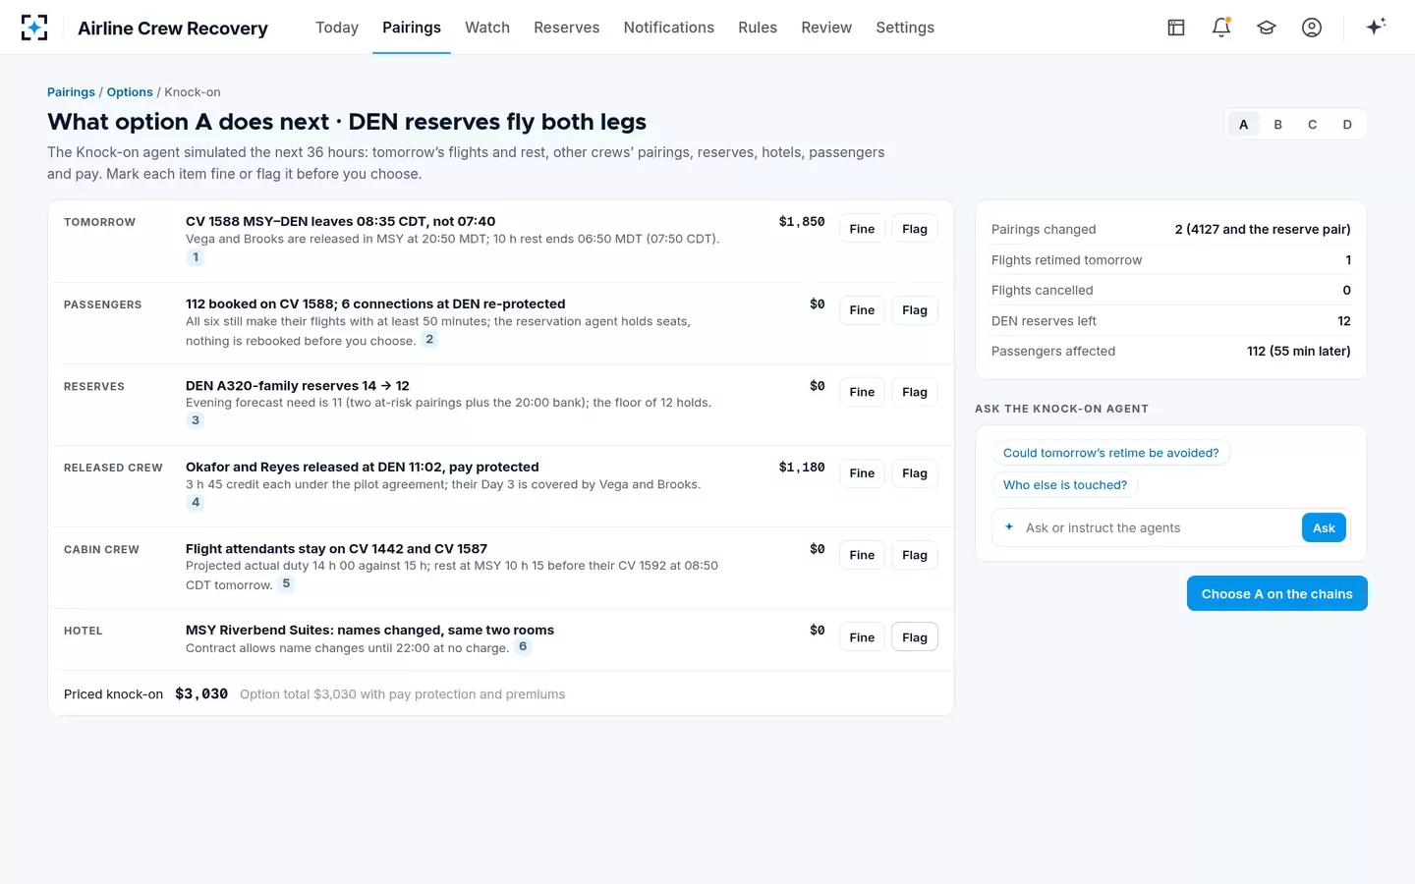Click the Airline Crew Recovery logo icon
Viewport: 1415px width, 884px height.
click(34, 28)
